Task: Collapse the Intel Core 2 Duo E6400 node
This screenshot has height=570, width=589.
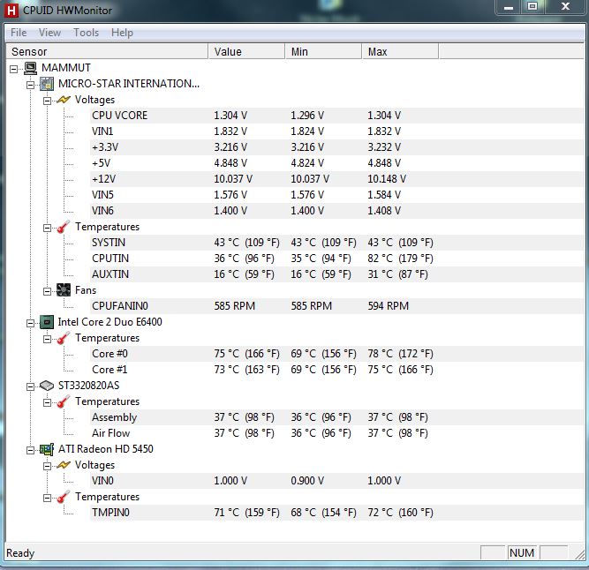Action: point(30,323)
